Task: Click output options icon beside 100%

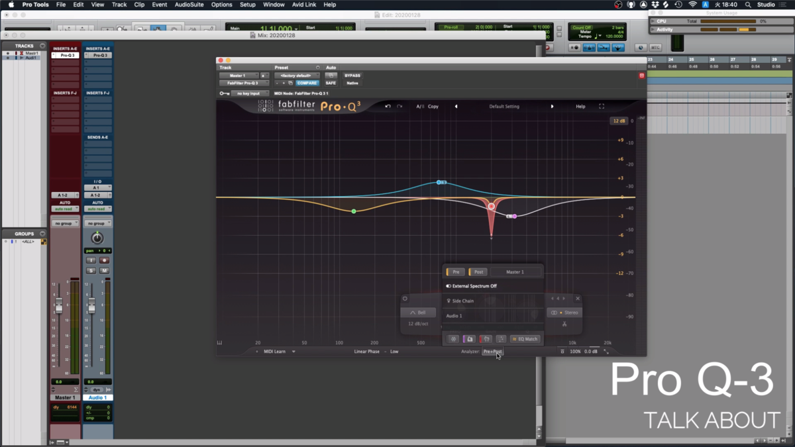Action: coord(562,352)
